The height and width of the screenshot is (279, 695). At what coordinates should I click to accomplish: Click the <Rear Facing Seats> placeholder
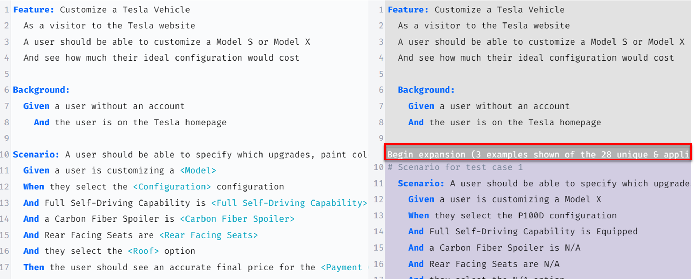pyautogui.click(x=208, y=235)
